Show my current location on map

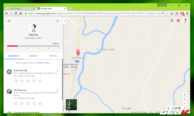tap(185, 95)
